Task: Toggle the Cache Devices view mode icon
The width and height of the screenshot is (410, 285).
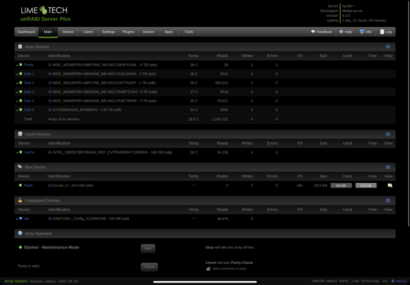Action: (388, 134)
